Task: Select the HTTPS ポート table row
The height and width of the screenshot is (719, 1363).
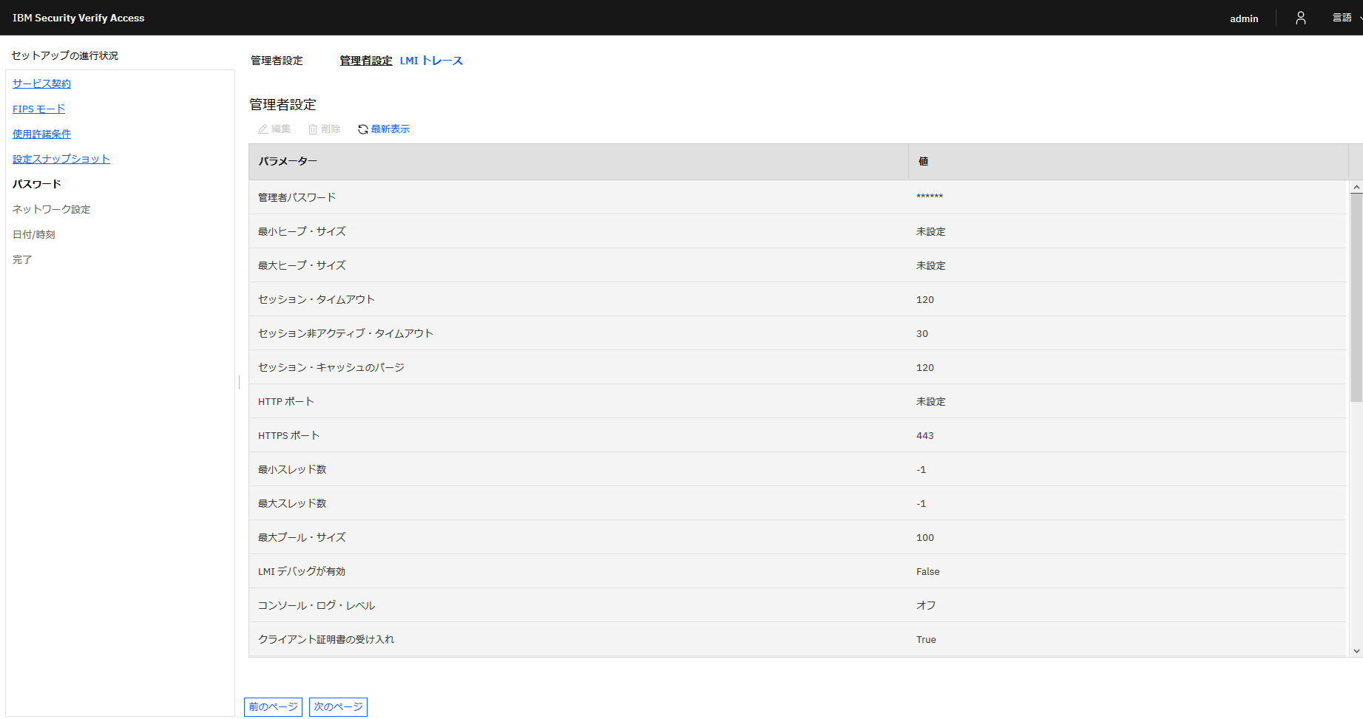Action: coord(518,435)
